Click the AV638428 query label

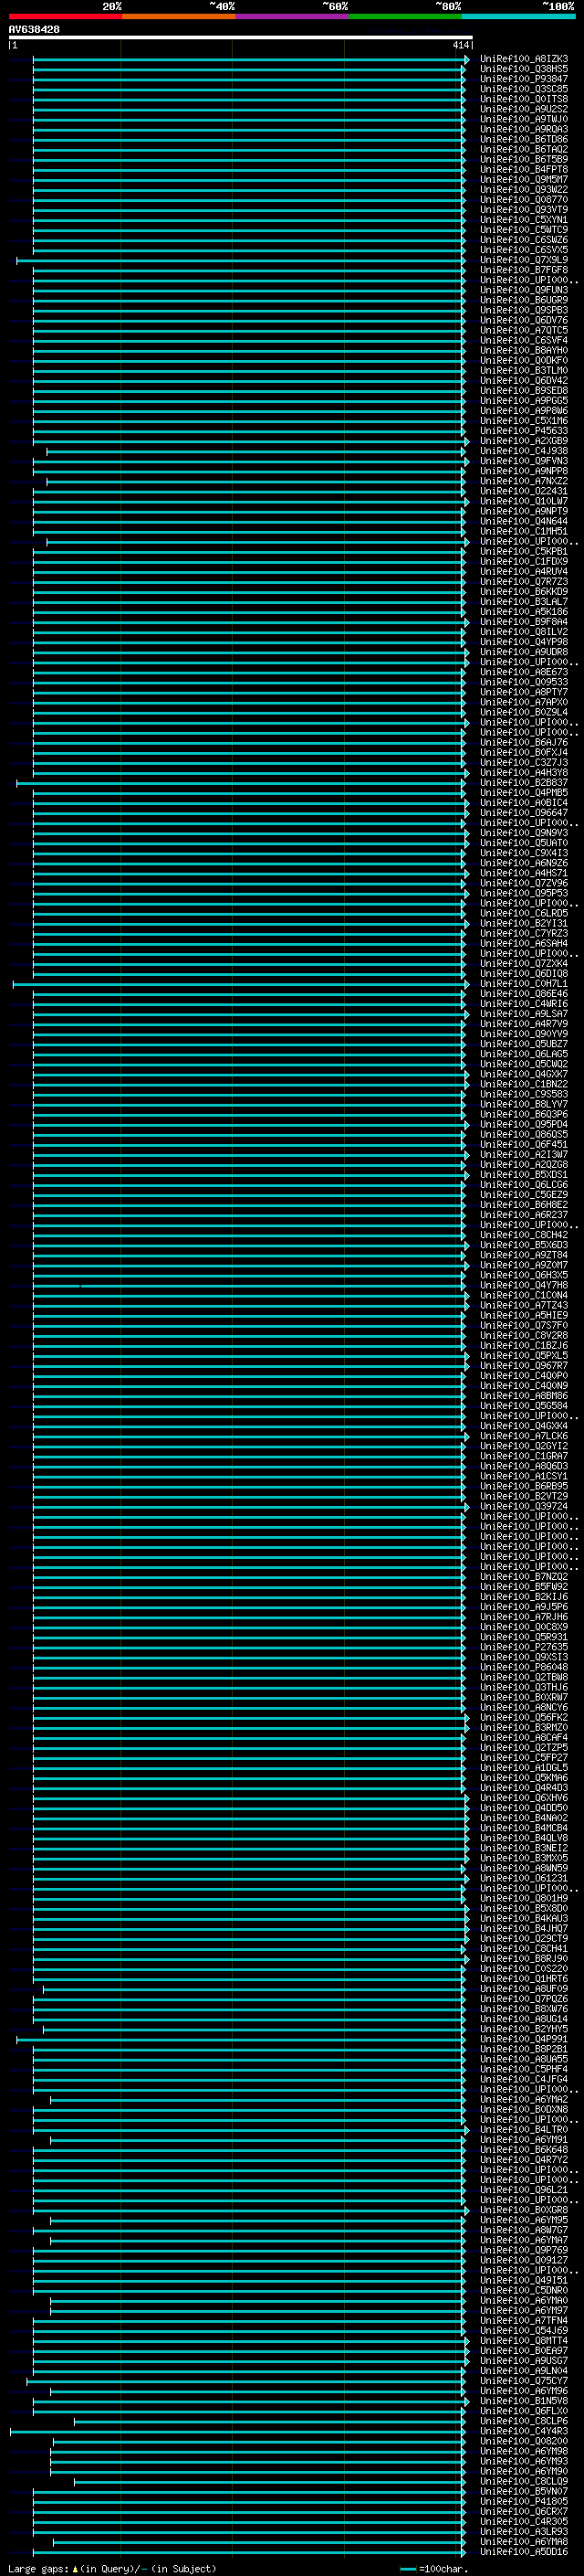point(34,29)
